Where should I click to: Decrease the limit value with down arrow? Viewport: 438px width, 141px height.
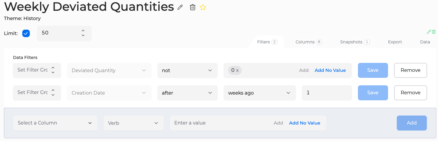[83, 35]
